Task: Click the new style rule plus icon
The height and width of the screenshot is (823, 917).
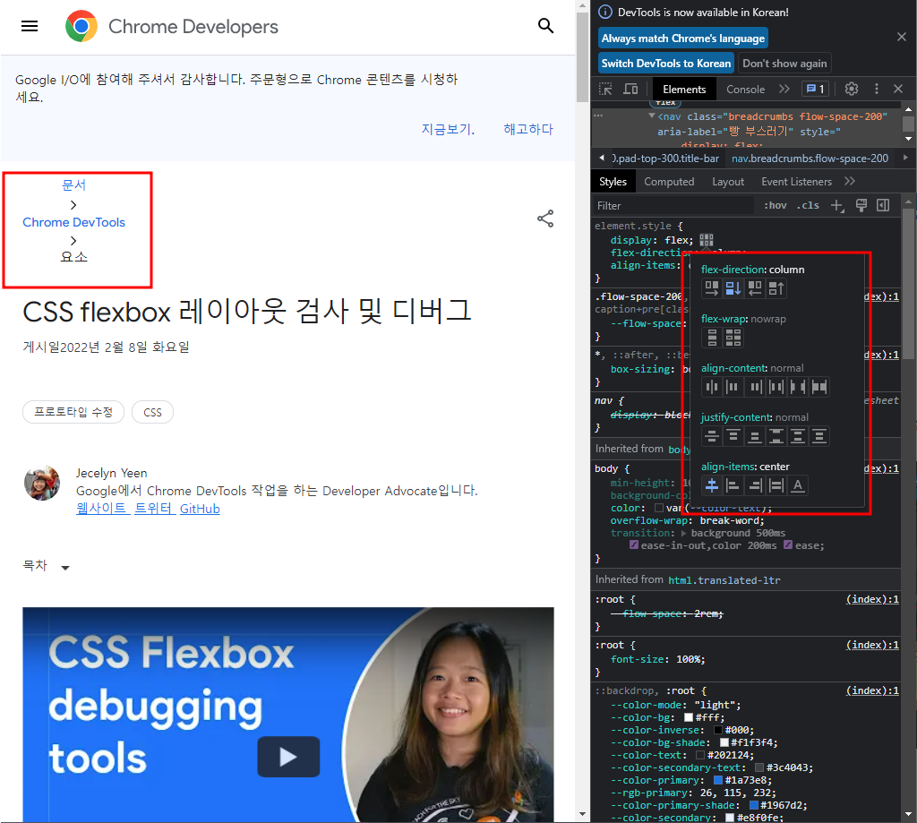Action: tap(837, 205)
